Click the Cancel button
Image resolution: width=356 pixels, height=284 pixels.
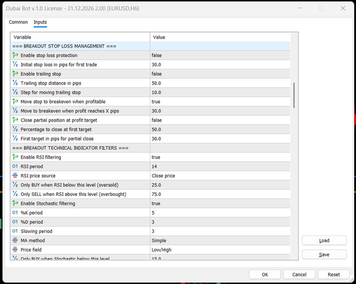[299, 275]
